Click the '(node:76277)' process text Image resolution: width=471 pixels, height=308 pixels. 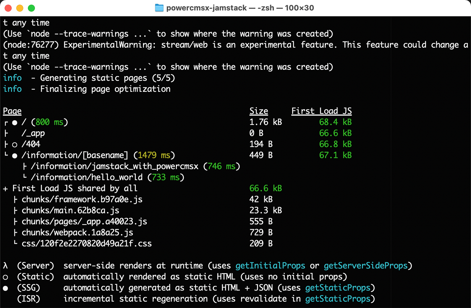pyautogui.click(x=31, y=45)
